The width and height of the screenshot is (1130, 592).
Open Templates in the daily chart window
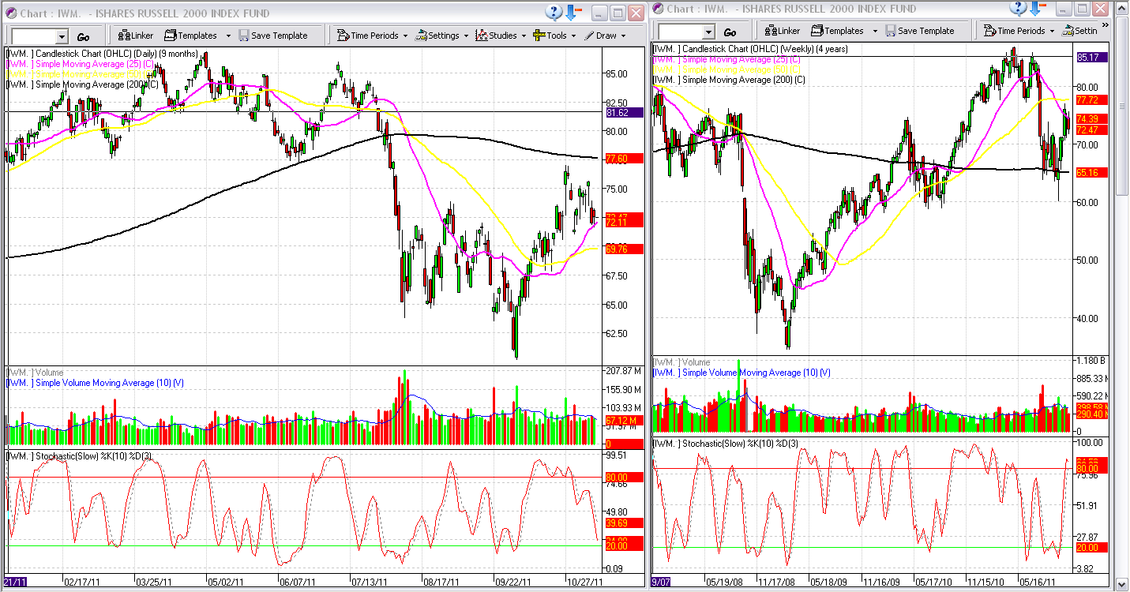pyautogui.click(x=190, y=36)
